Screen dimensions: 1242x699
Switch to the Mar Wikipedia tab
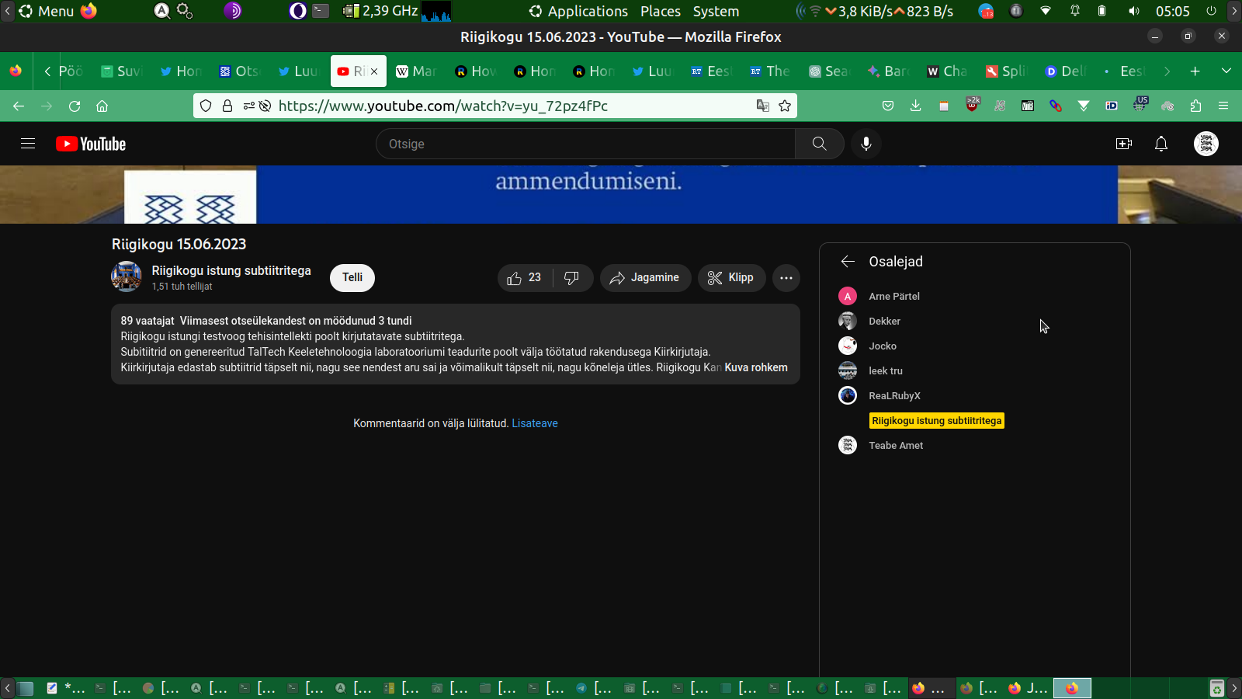[417, 71]
